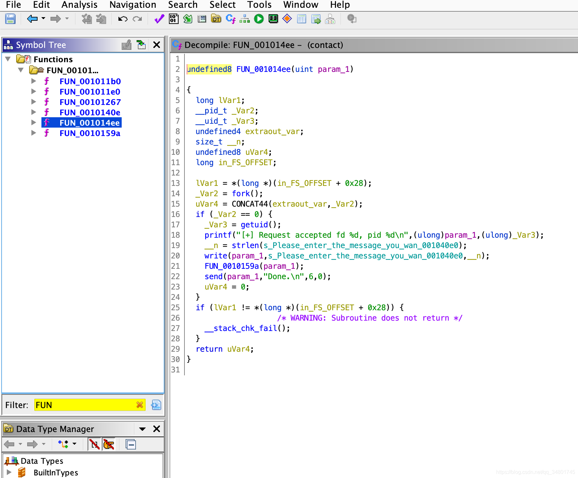Click the blue table toolbar icon
This screenshot has height=478, width=578.
tap(302, 19)
